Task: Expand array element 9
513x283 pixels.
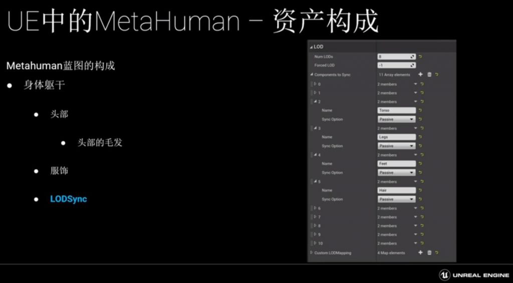Action: pyautogui.click(x=315, y=234)
